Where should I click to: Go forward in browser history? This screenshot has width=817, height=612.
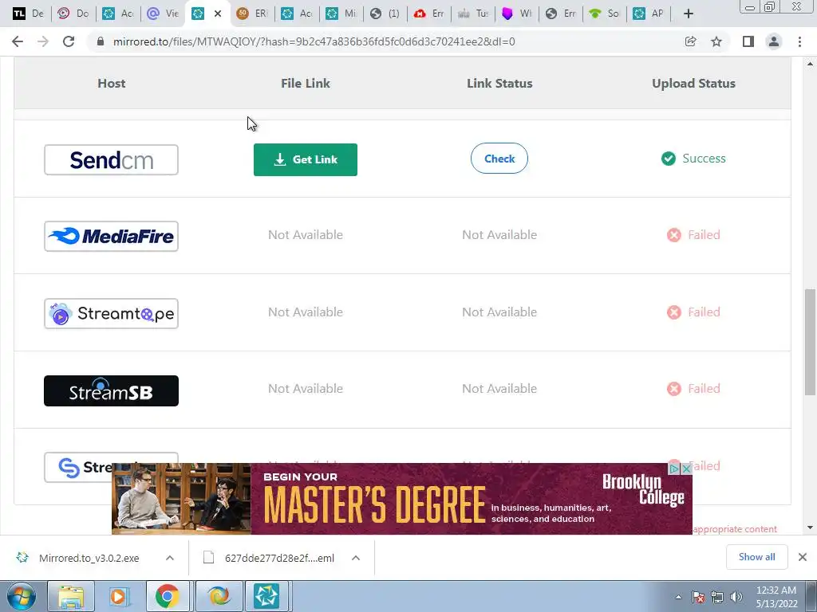(x=43, y=41)
